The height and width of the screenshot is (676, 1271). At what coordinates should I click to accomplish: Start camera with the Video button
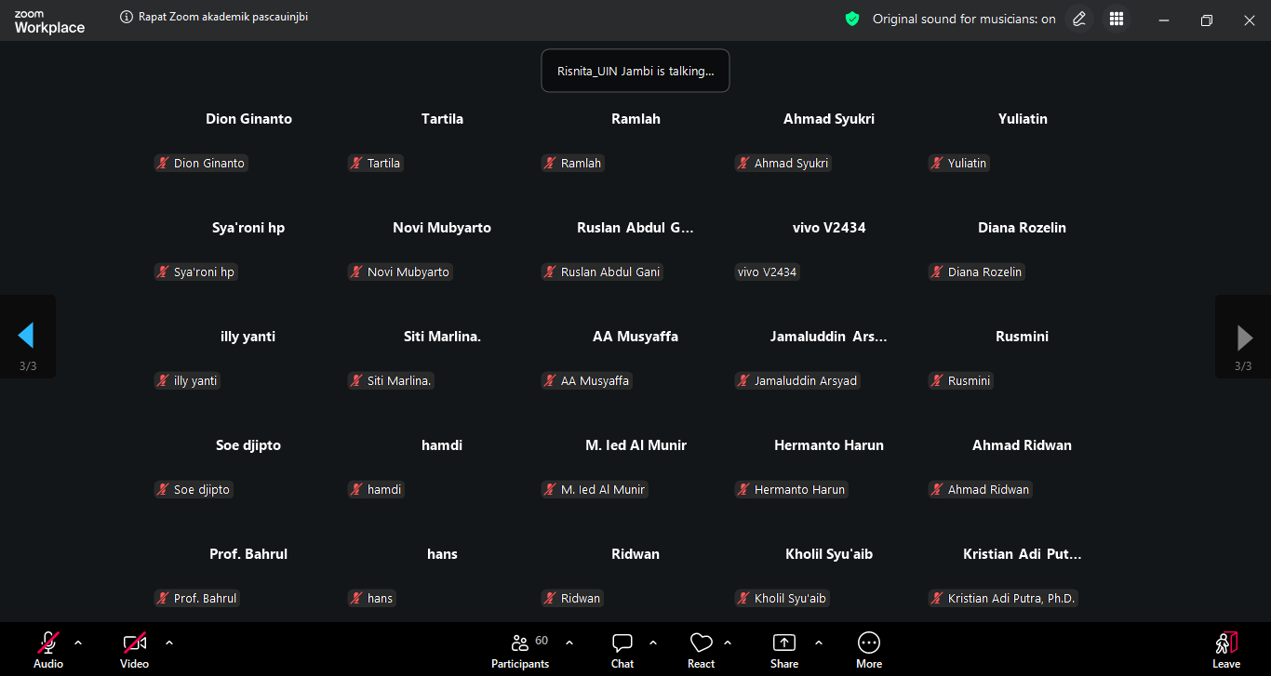click(135, 649)
